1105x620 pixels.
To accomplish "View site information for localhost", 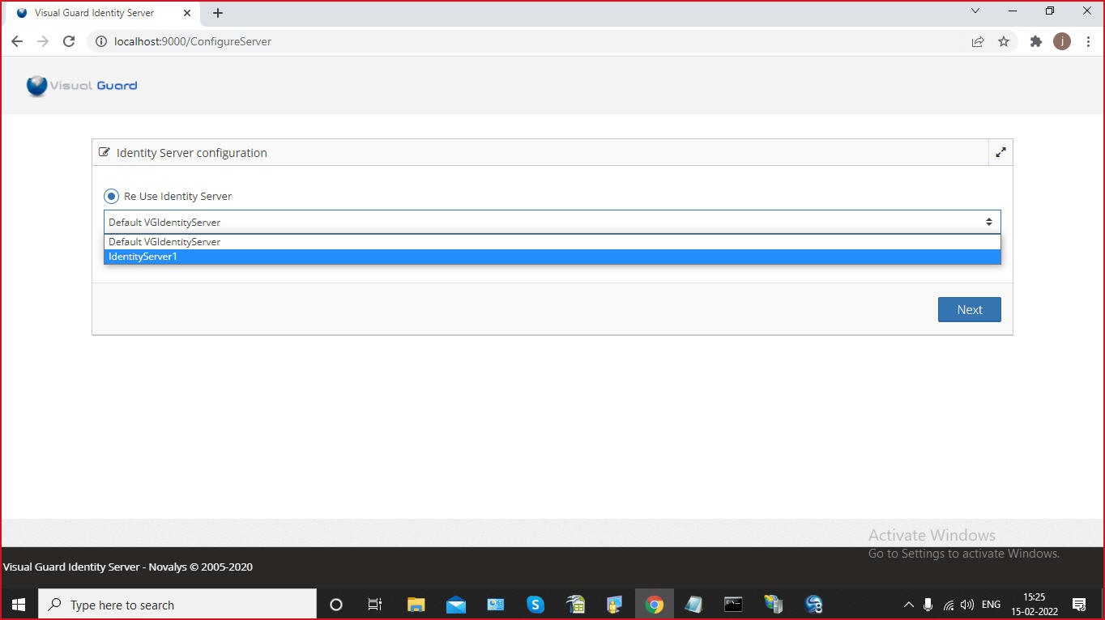I will click(101, 41).
